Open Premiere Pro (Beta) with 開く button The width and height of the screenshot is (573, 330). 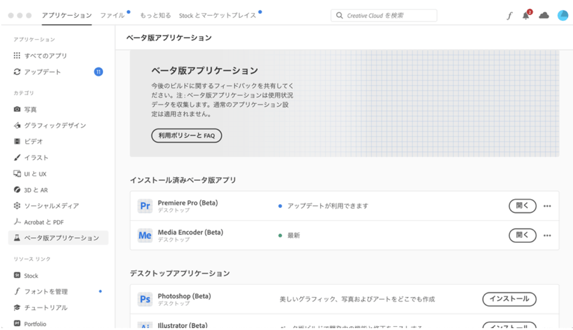pos(523,206)
